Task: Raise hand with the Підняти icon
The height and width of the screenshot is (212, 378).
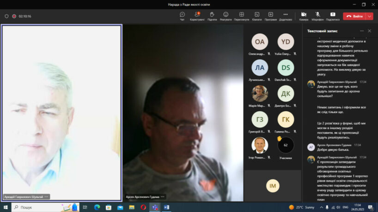Action: (212, 16)
